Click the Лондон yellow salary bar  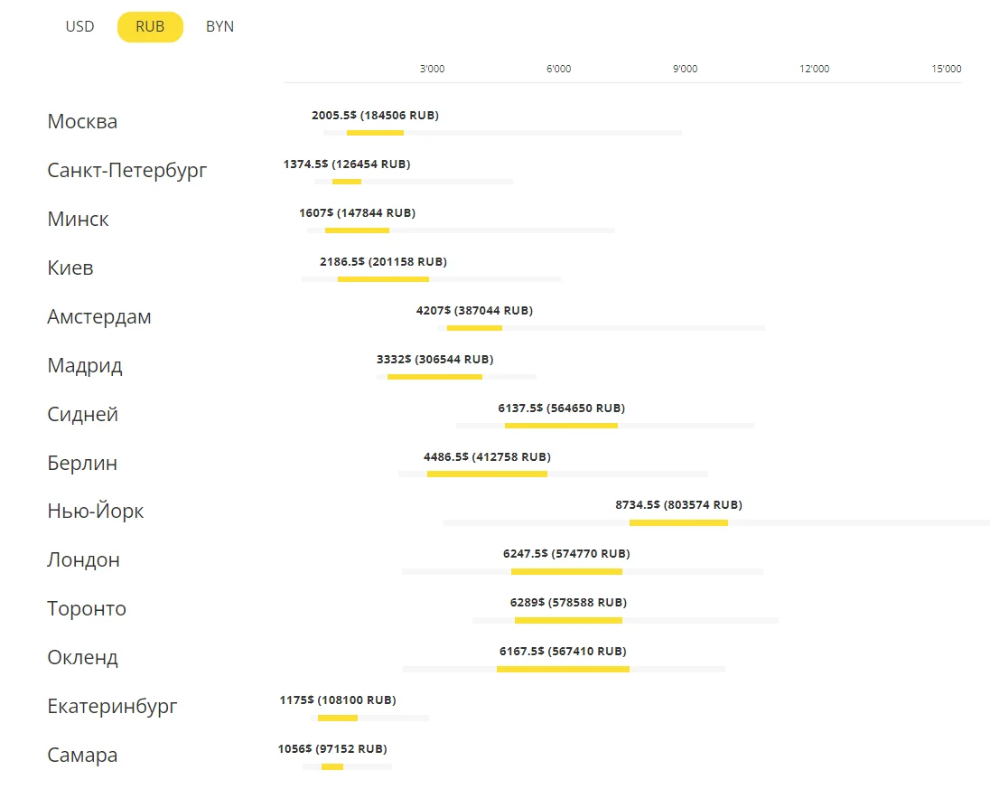[x=566, y=571]
